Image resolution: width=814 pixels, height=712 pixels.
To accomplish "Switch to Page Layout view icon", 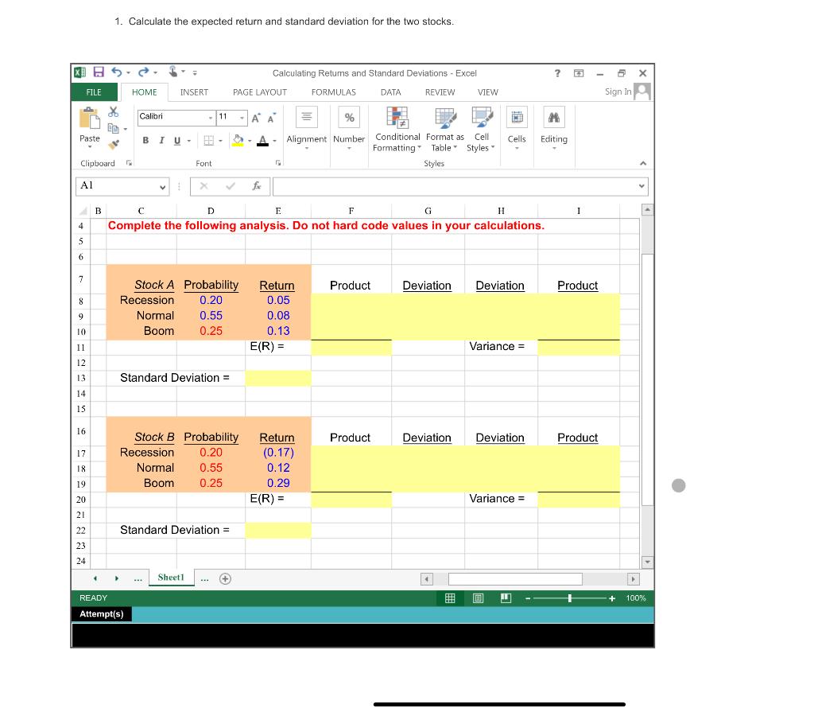I will tap(478, 598).
